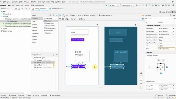Click the warning icon on editText row
Image resolution: width=176 pixels, height=99 pixels.
[54, 65]
